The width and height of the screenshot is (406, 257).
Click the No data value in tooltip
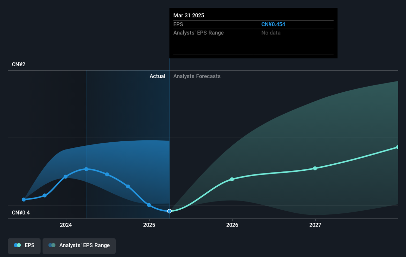[271, 33]
